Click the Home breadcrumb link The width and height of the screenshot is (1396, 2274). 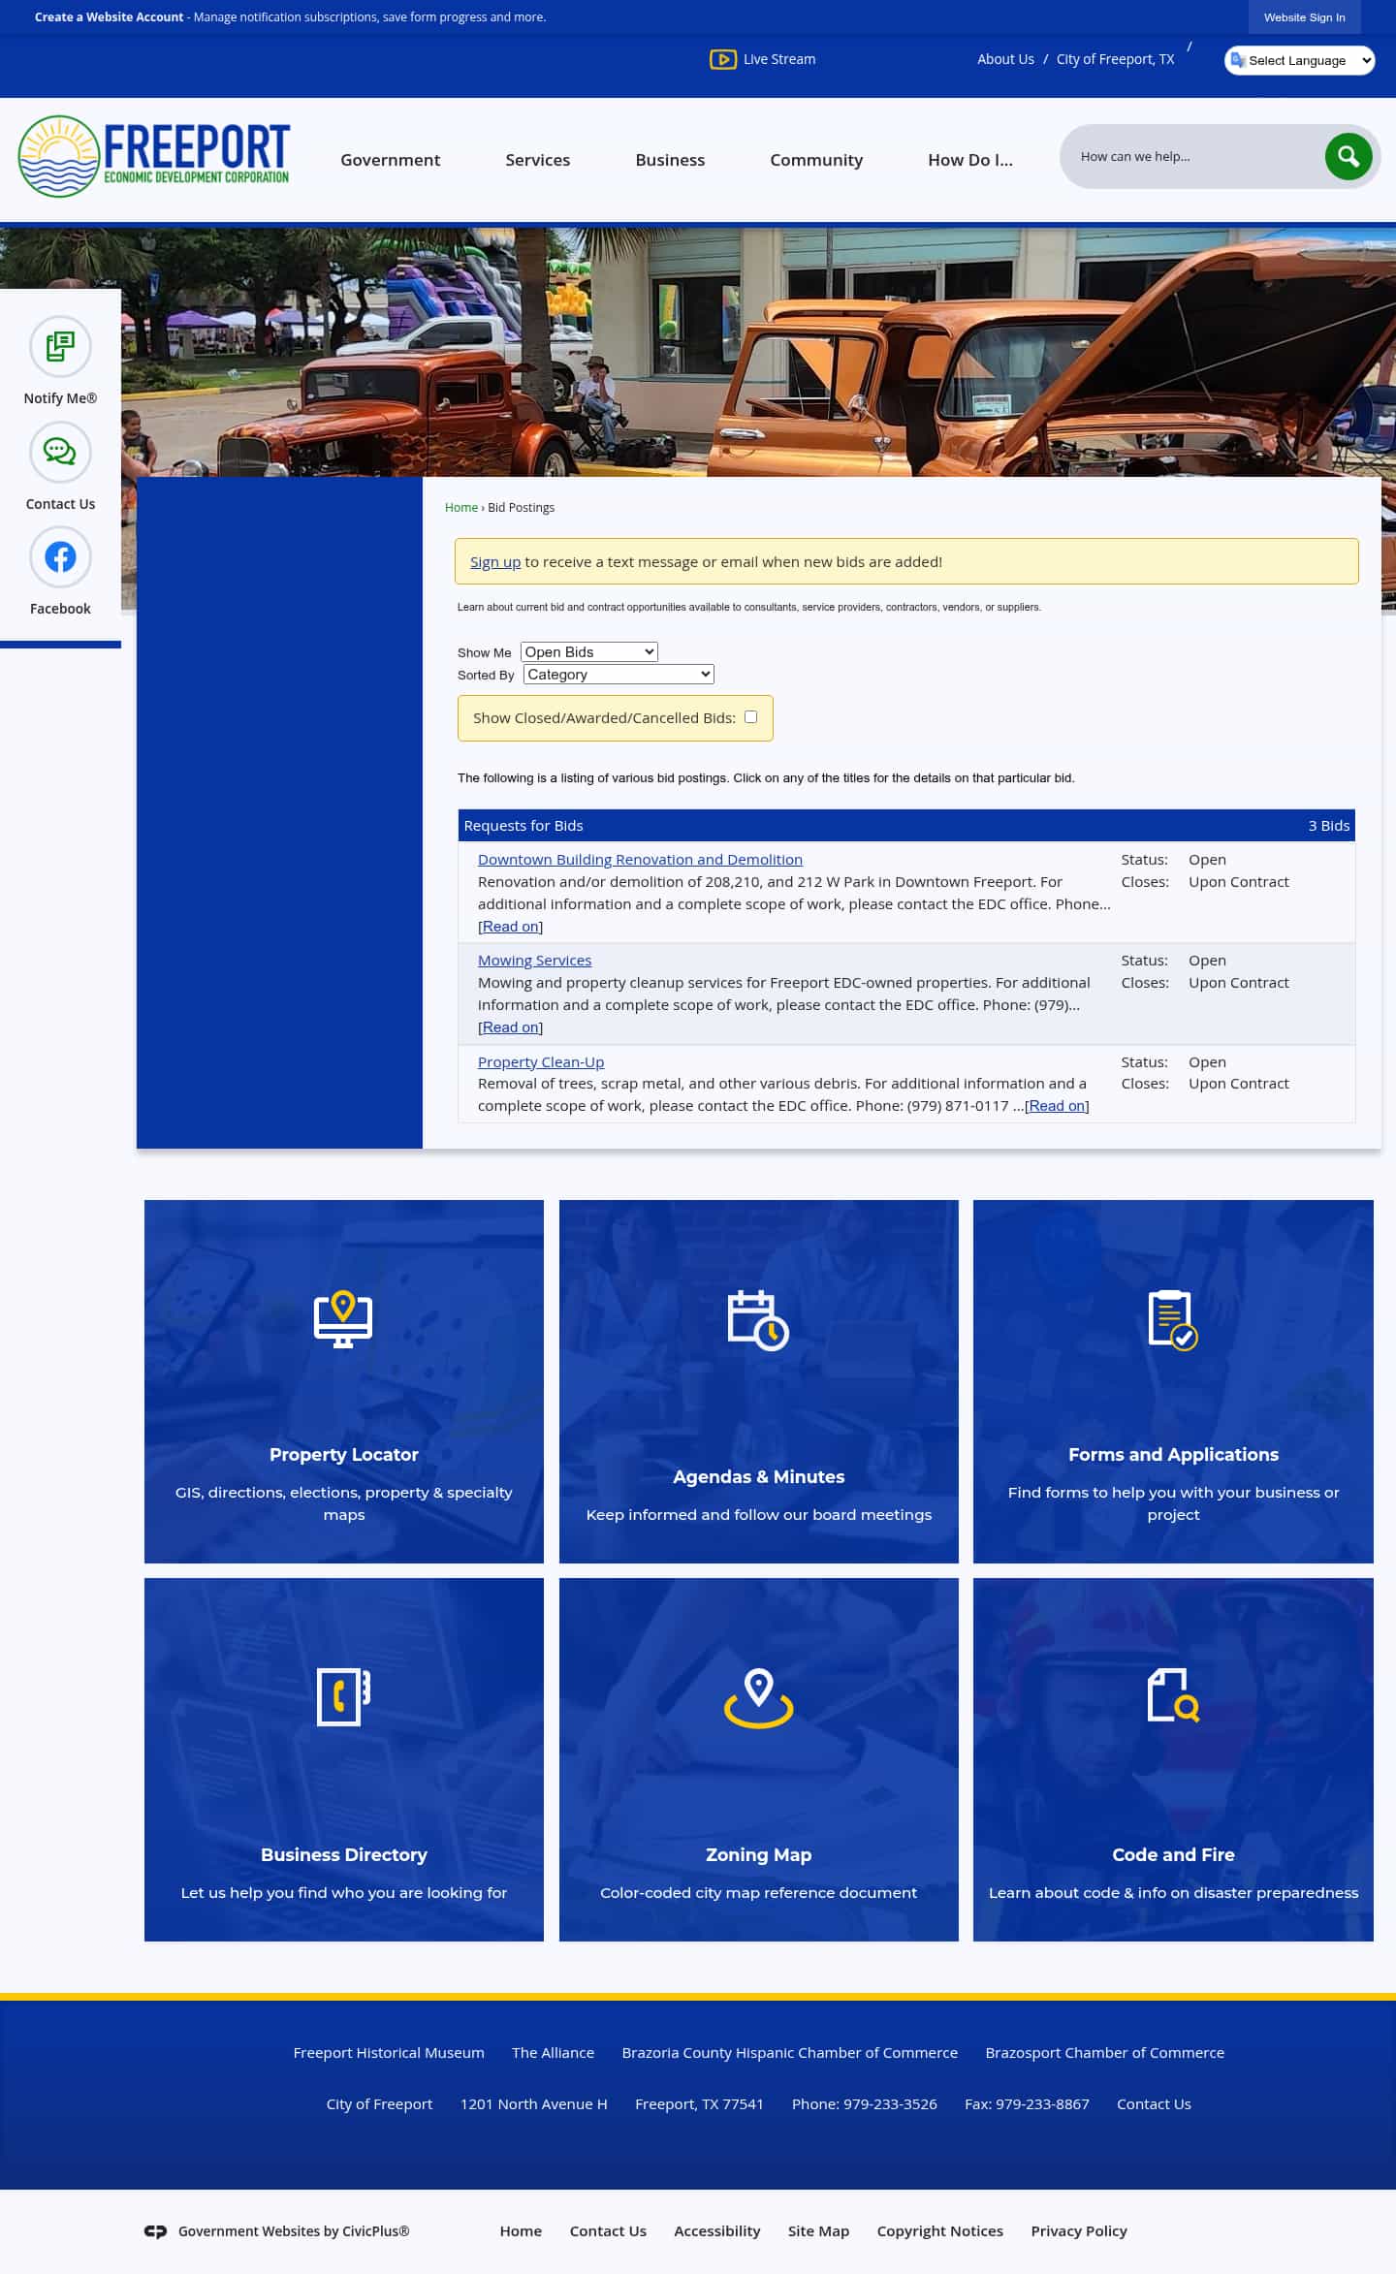[x=461, y=507]
